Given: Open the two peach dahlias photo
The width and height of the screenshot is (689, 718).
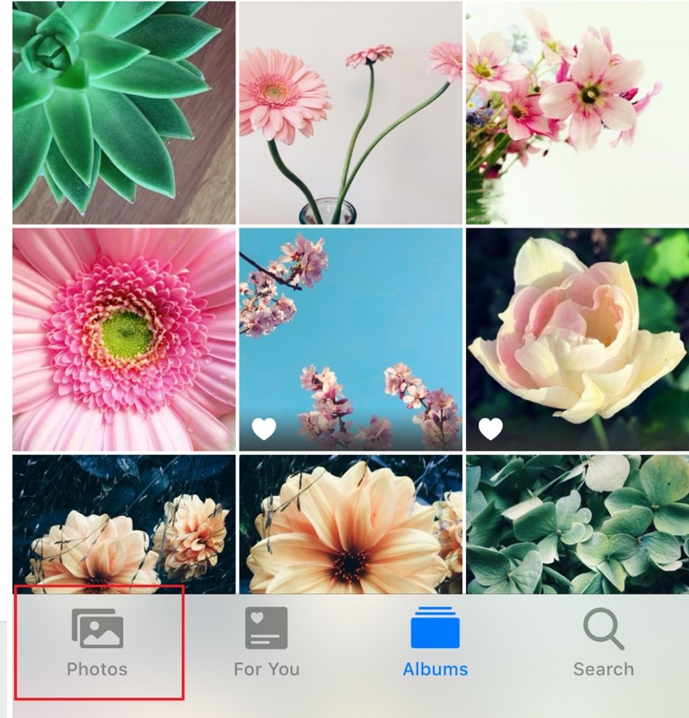Looking at the screenshot, I should pos(124,524).
